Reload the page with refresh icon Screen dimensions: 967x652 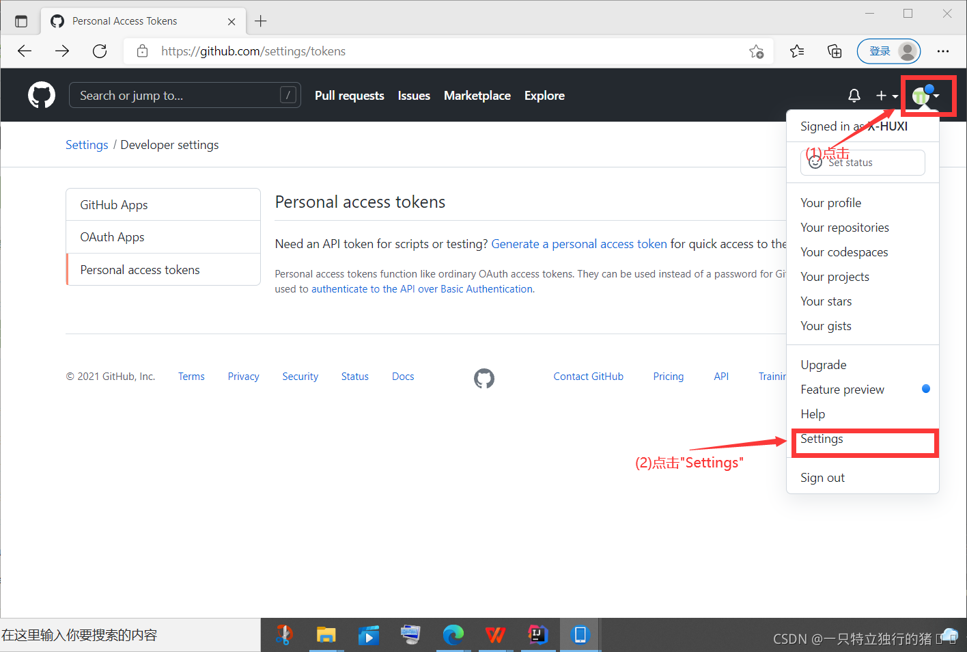pyautogui.click(x=100, y=51)
